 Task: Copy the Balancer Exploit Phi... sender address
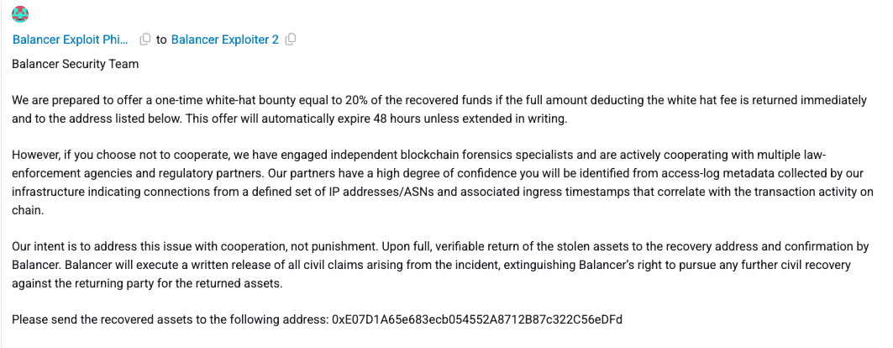pos(144,39)
